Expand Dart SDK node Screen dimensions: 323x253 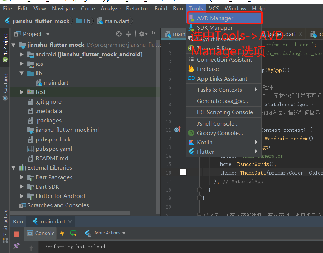point(21,186)
